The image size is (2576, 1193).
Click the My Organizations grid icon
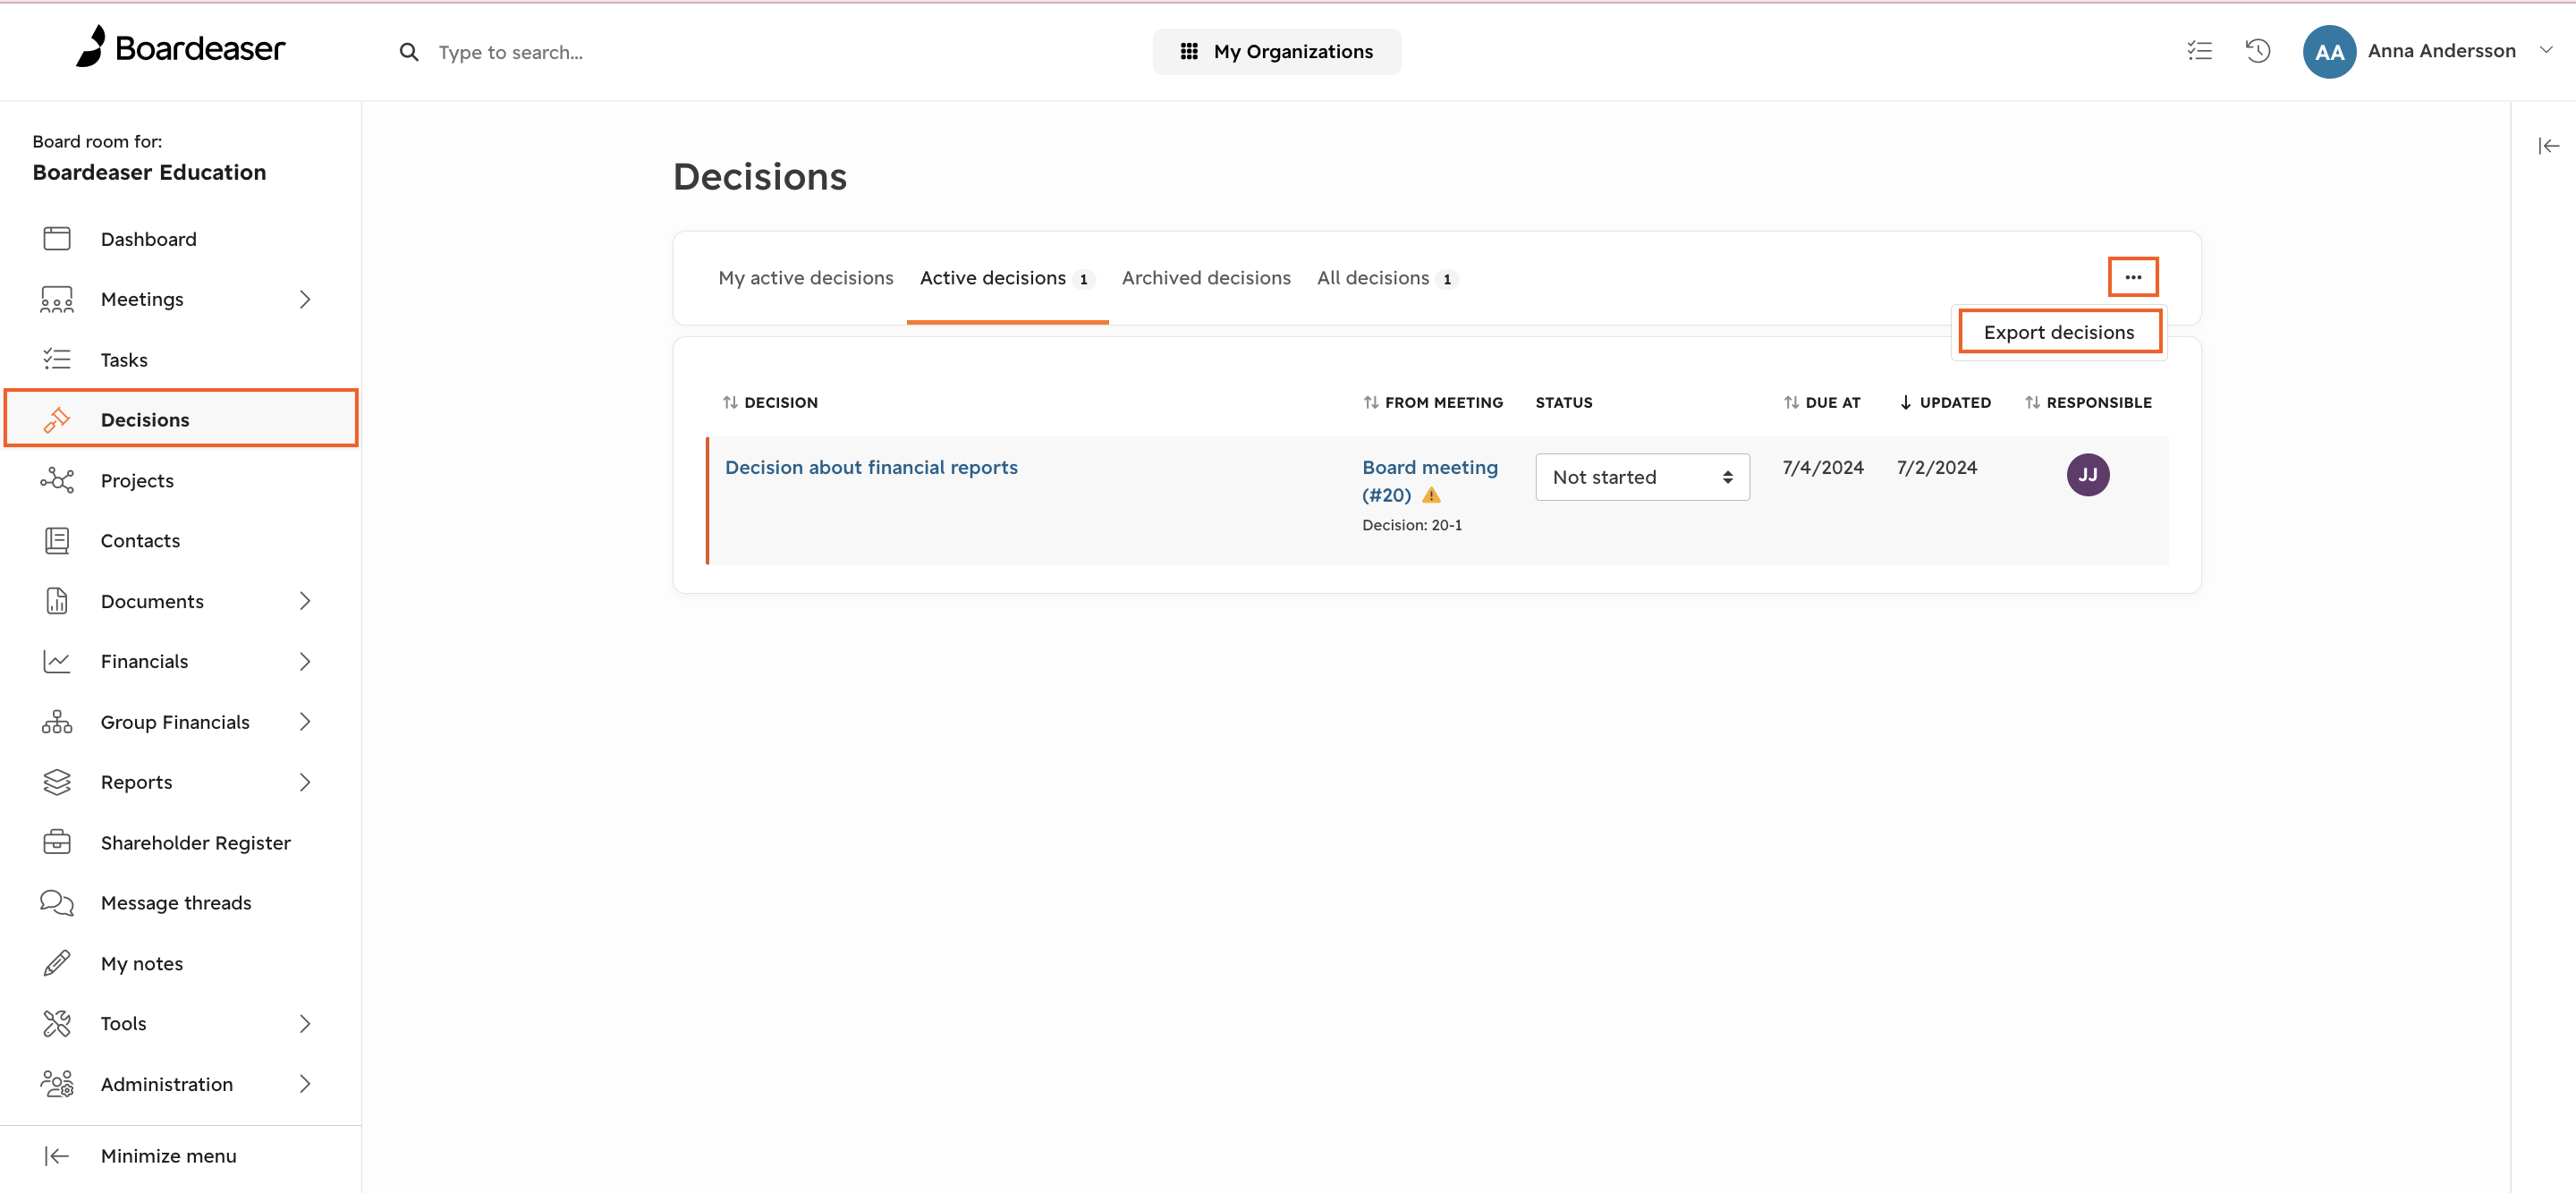coord(1189,51)
